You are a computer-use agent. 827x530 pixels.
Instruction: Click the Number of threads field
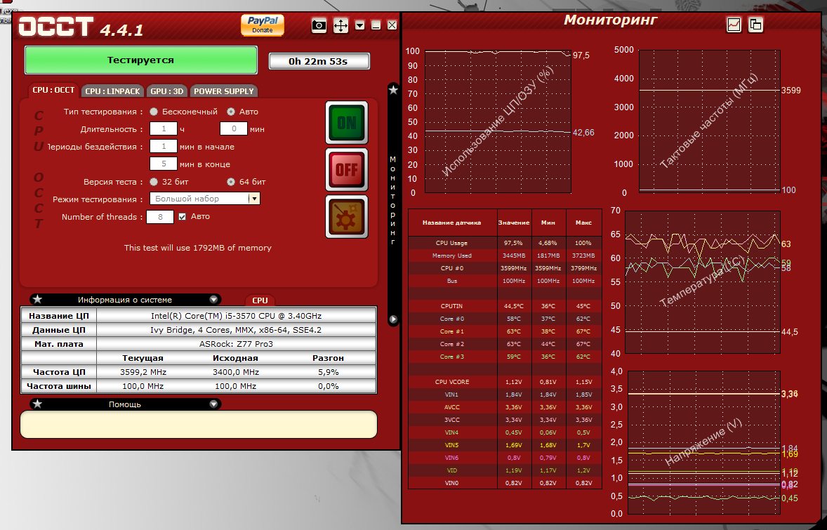[x=160, y=217]
